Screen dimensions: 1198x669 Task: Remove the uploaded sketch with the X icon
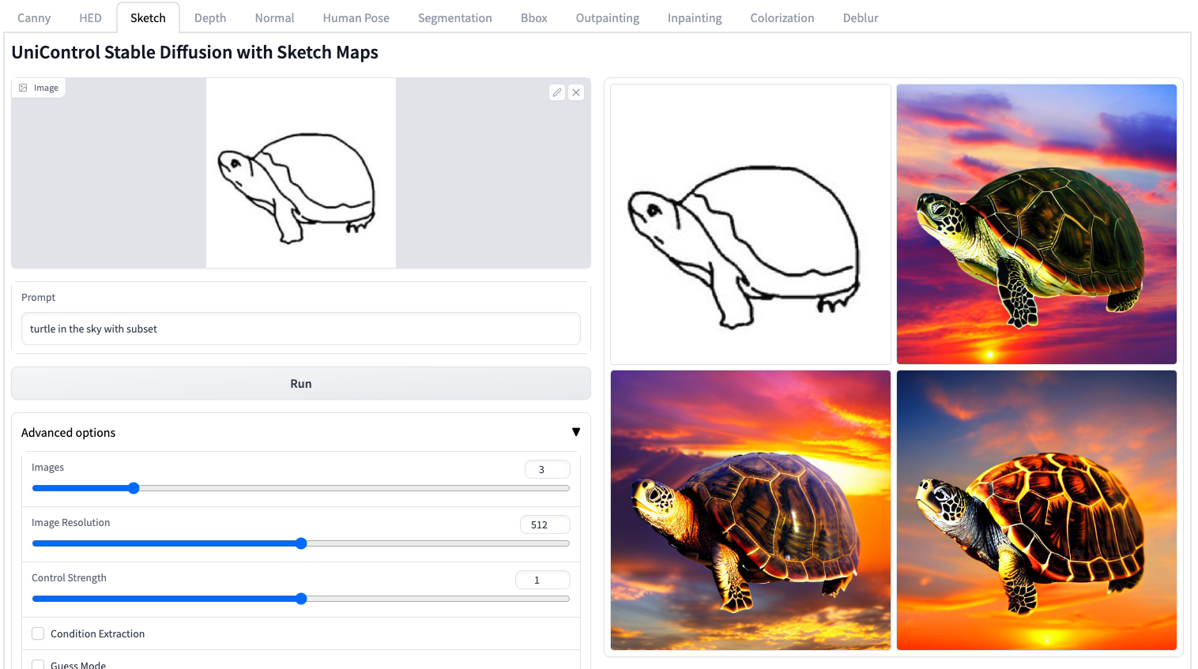[x=576, y=92]
